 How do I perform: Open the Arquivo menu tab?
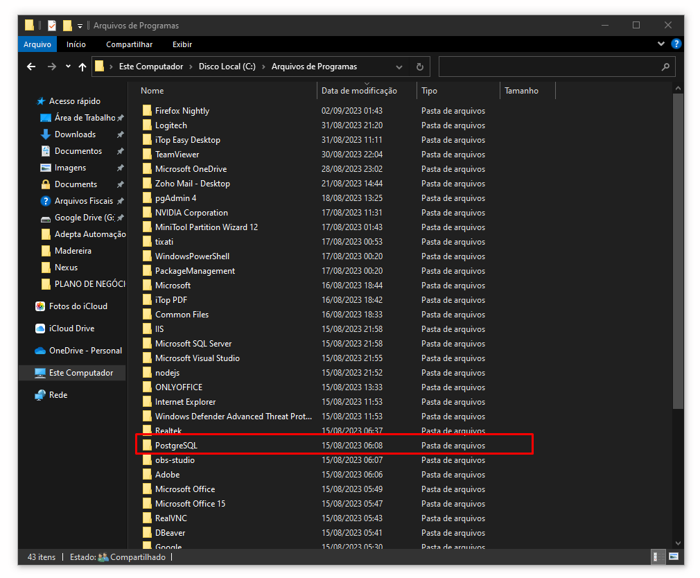click(x=37, y=44)
